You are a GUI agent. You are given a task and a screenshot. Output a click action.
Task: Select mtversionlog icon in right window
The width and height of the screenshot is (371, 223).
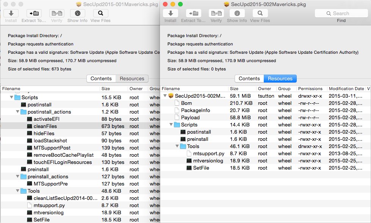coord(189,161)
